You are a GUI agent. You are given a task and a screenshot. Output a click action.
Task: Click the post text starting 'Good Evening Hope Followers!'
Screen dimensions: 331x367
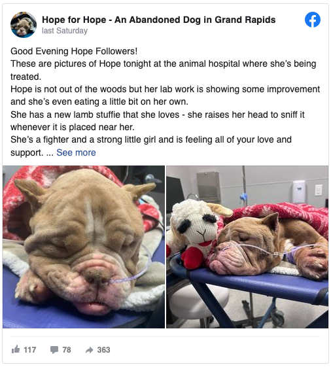(x=74, y=51)
